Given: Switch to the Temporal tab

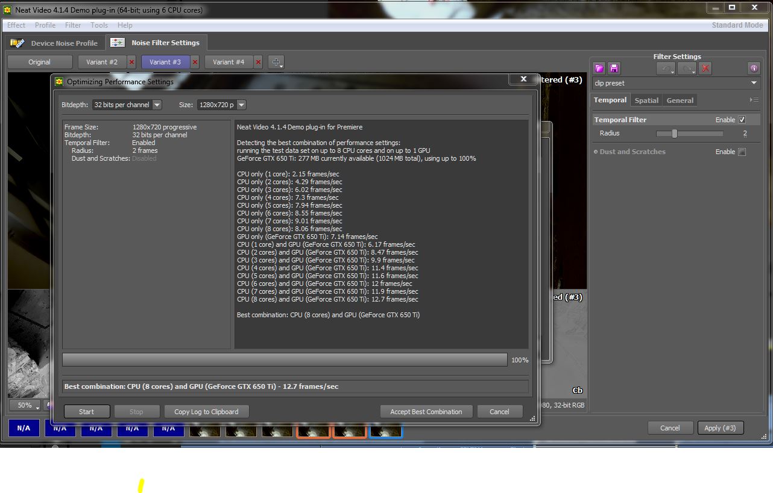Looking at the screenshot, I should click(610, 100).
